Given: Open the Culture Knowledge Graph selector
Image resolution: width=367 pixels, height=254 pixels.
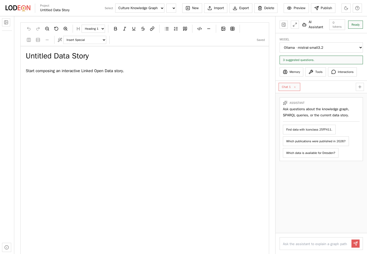Looking at the screenshot, I should (x=140, y=8).
